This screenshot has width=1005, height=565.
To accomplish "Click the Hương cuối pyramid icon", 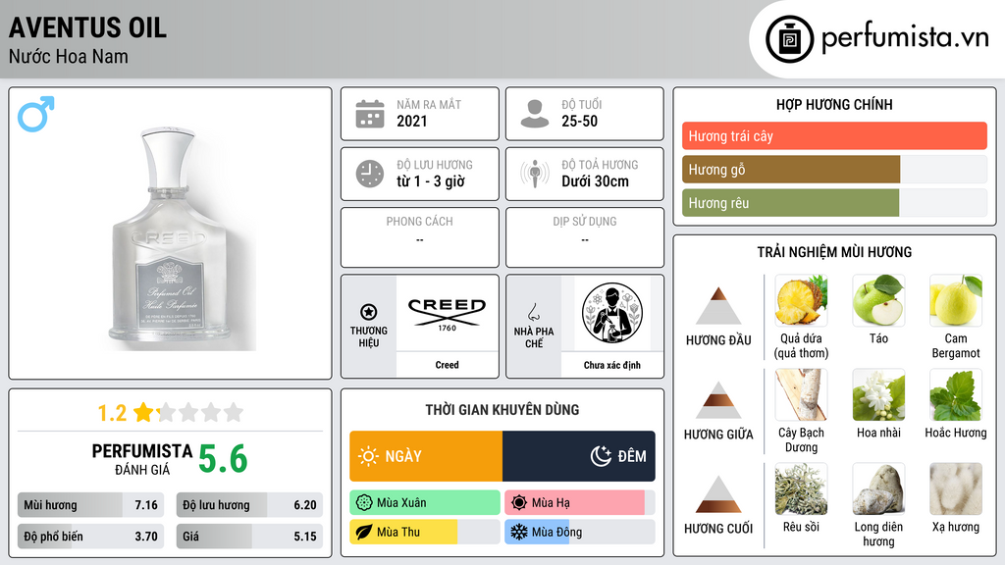I will pos(718,494).
